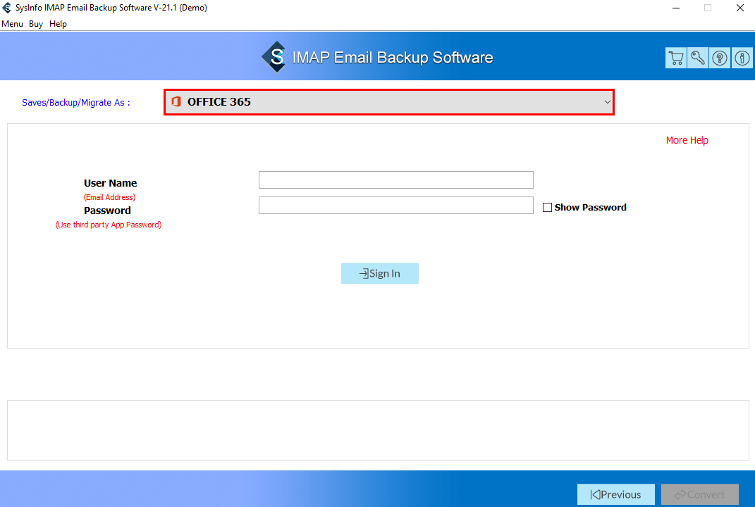This screenshot has width=755, height=507.
Task: Click the question mark help icon
Action: (720, 58)
